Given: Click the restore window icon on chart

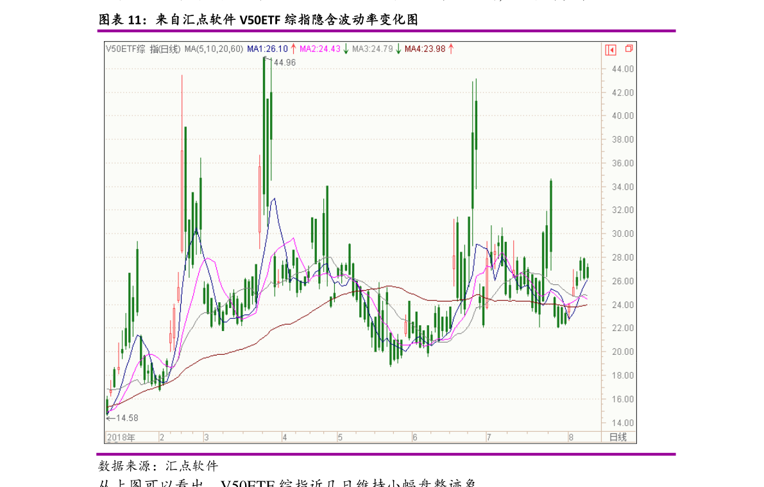Looking at the screenshot, I should (x=629, y=49).
